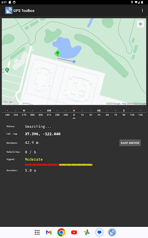
Task: Open YouTube from the taskbar
Action: pos(74,232)
